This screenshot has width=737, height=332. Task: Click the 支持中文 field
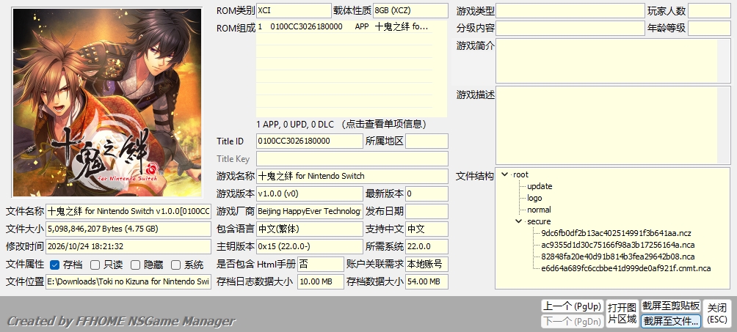tap(426, 229)
